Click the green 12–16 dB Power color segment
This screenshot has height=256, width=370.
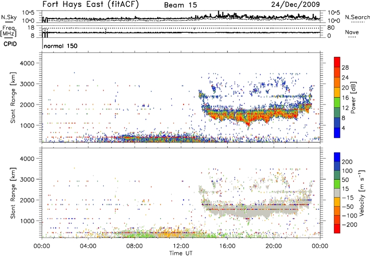[x=337, y=102]
